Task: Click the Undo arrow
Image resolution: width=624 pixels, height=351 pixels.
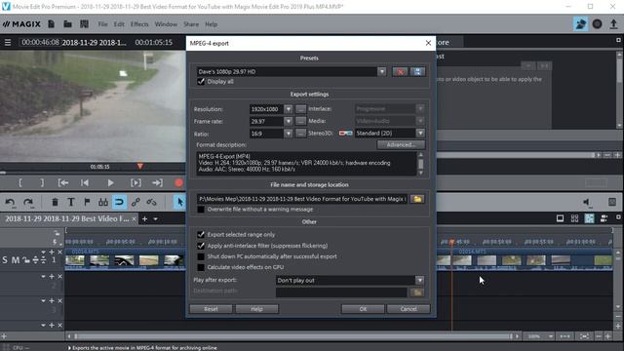Action: coord(11,202)
